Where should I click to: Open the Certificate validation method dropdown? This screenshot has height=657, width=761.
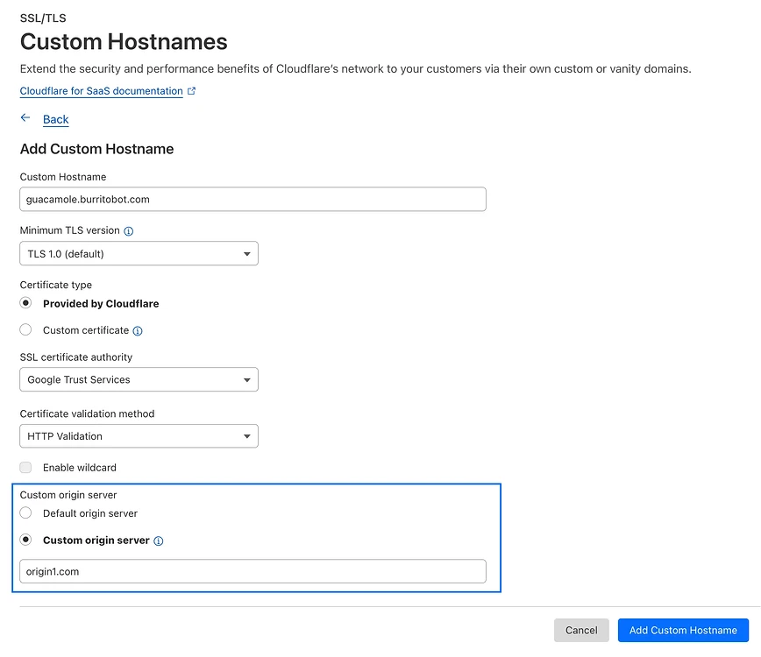139,436
